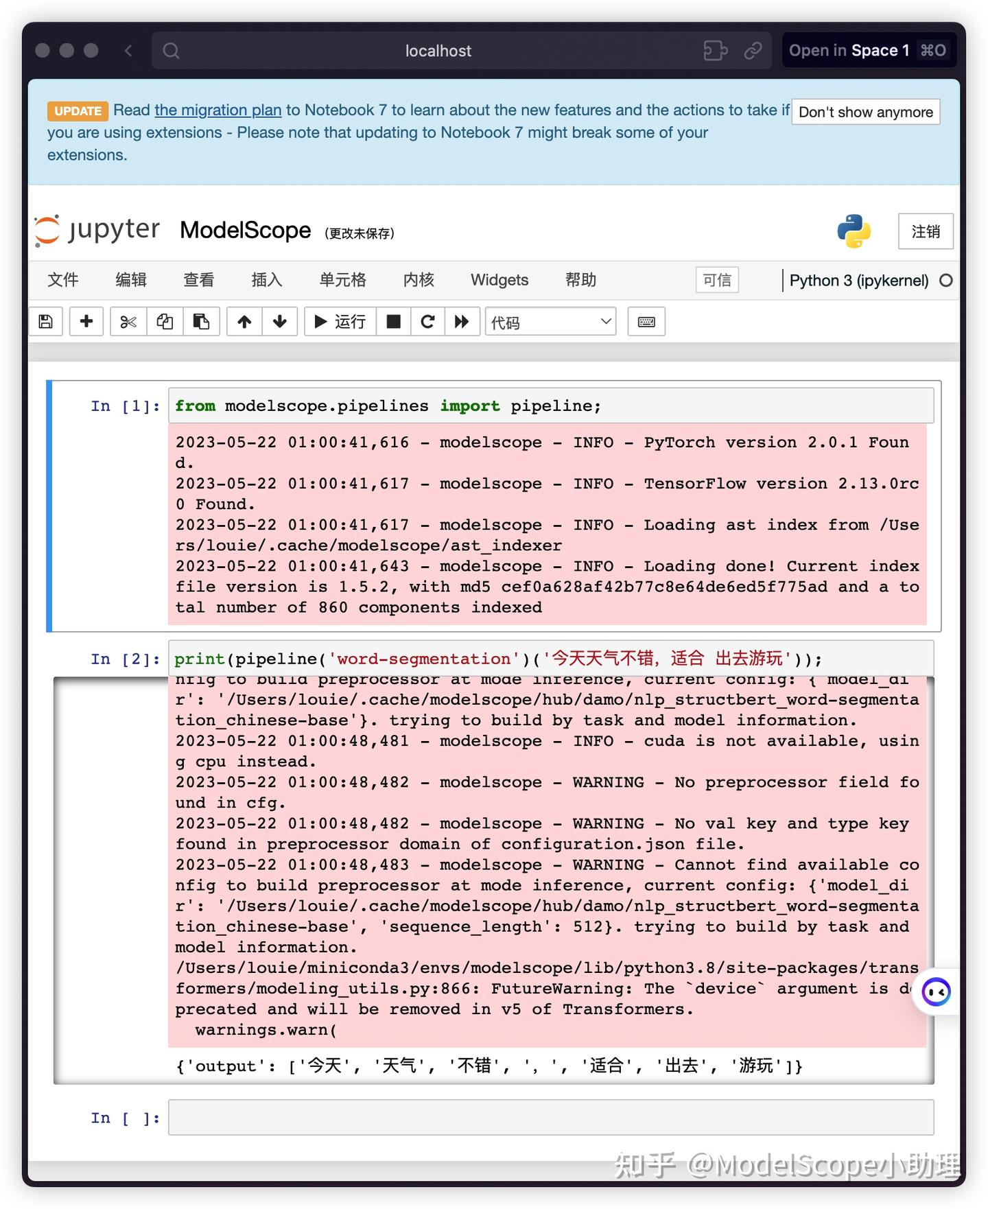This screenshot has height=1209, width=988.
Task: Open the command palette keyboard icon
Action: point(646,321)
